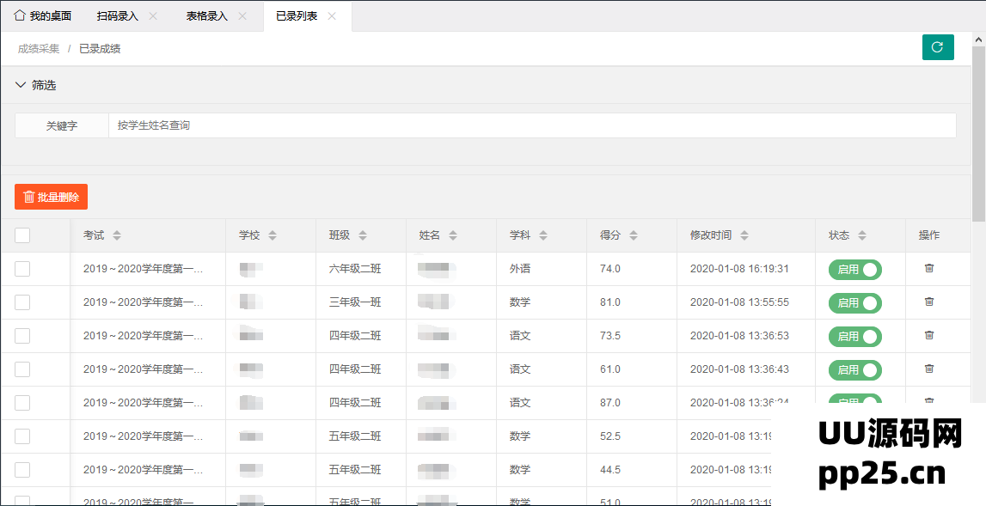Delete the 外语 74.0 score row
The image size is (986, 506).
[x=928, y=269]
